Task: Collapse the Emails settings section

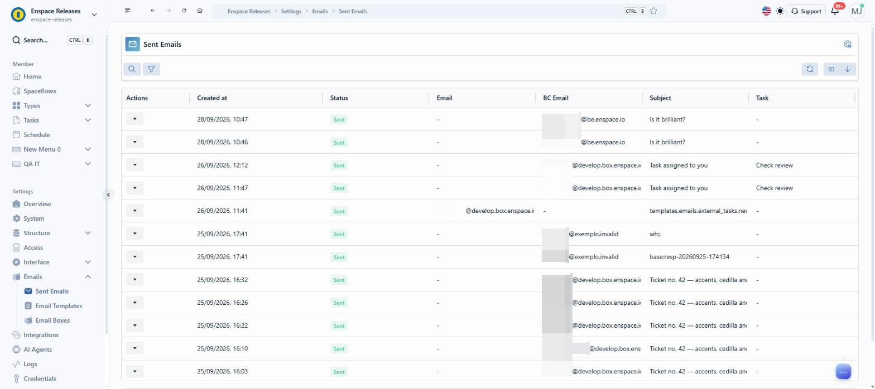Action: pyautogui.click(x=88, y=276)
